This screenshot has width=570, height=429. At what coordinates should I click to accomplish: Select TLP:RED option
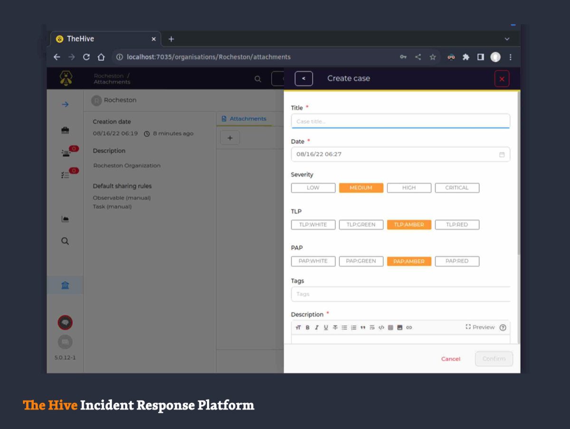(x=457, y=225)
